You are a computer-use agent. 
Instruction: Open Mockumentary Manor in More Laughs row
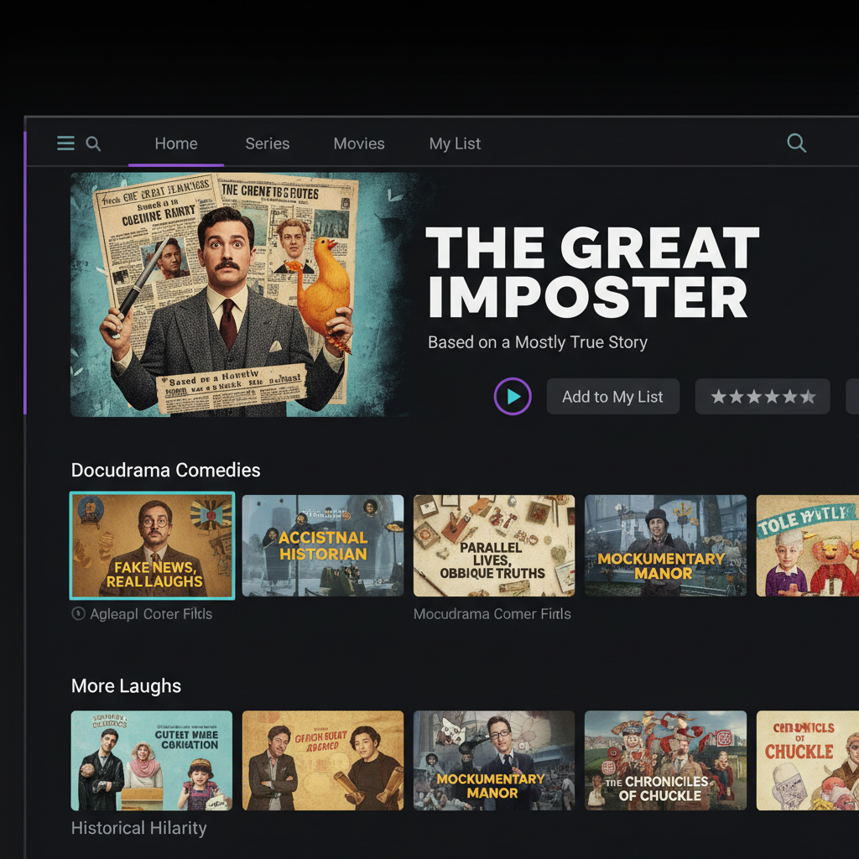click(493, 760)
